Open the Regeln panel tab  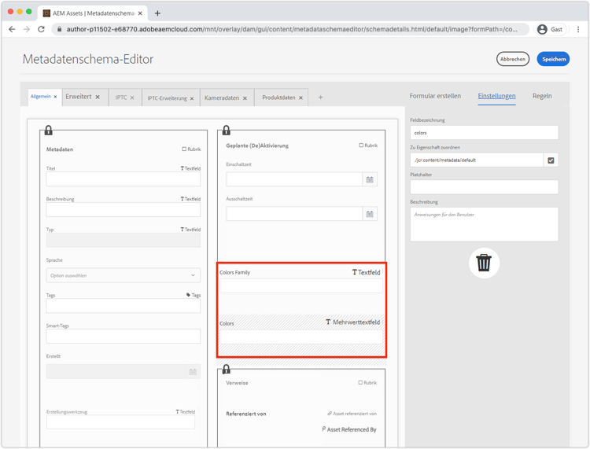click(542, 96)
